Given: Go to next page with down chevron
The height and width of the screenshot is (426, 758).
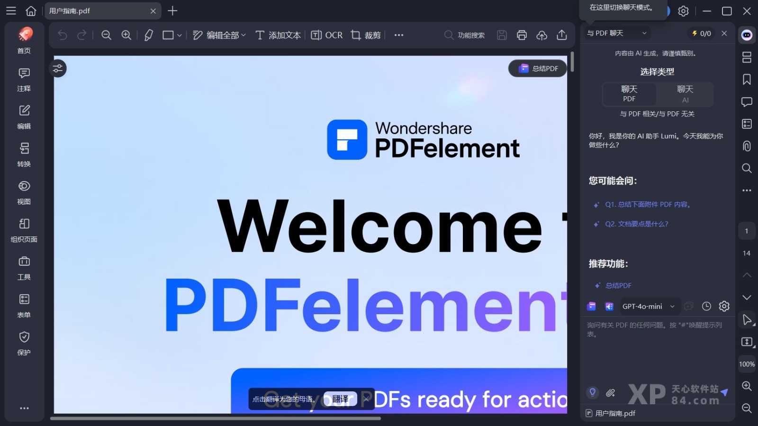Looking at the screenshot, I should pos(747,298).
